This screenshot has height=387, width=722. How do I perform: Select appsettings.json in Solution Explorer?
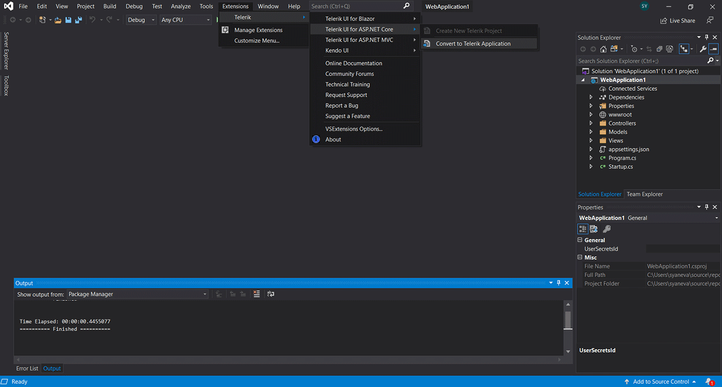[x=628, y=149]
